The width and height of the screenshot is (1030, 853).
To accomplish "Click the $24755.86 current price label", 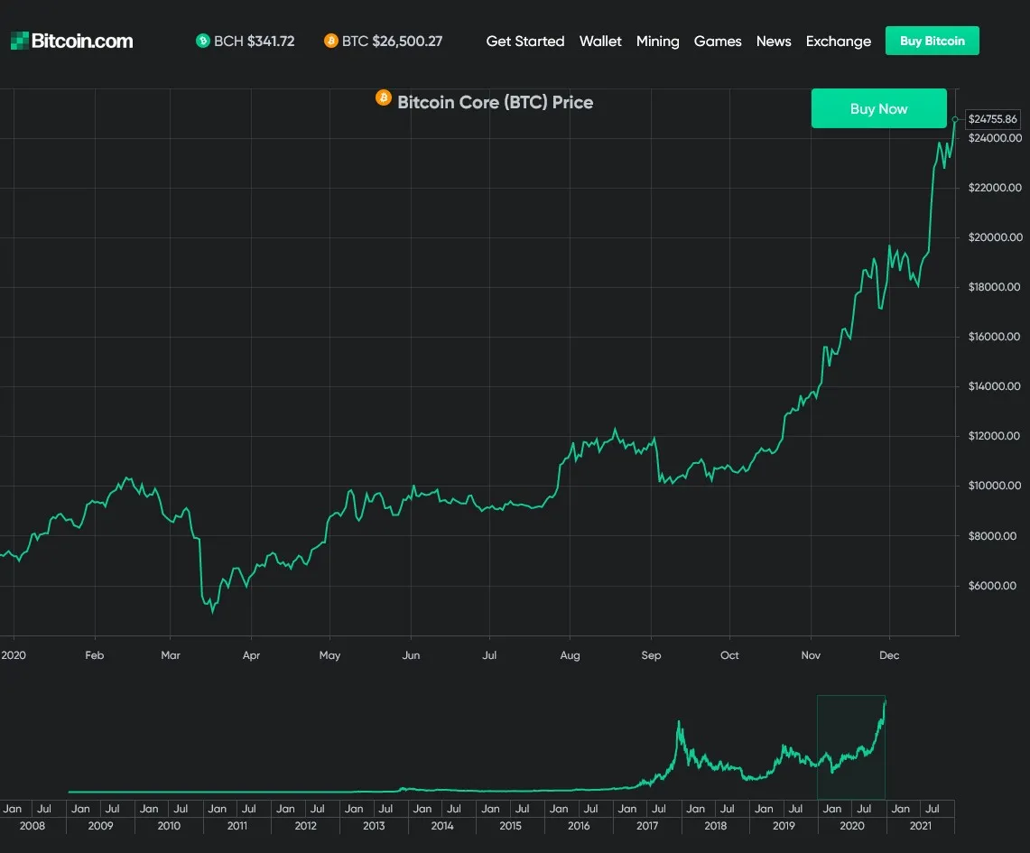I will [x=993, y=119].
